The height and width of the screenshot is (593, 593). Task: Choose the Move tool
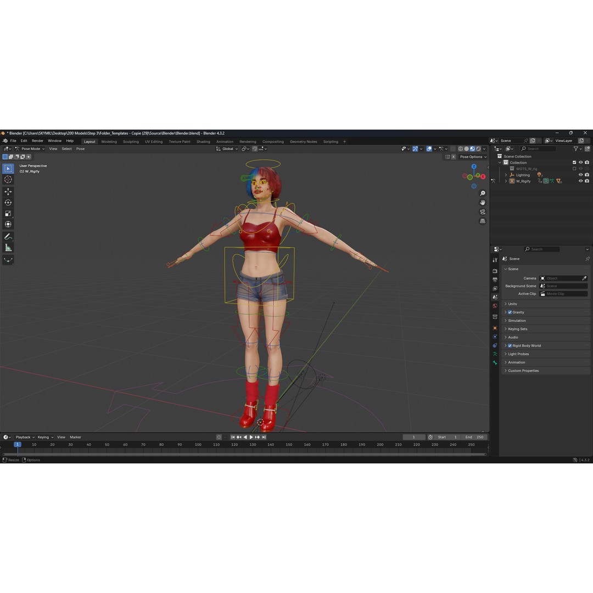coord(8,192)
